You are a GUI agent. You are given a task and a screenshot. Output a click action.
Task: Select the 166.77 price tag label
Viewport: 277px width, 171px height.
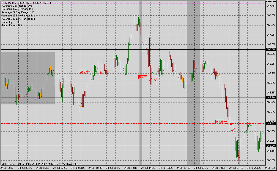coord(83,72)
